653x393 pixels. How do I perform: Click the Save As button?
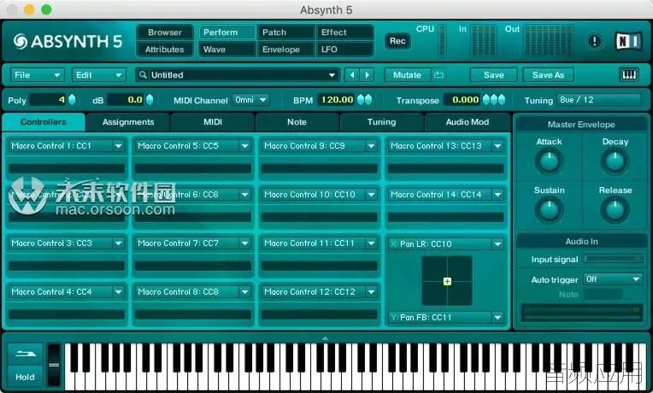point(548,75)
